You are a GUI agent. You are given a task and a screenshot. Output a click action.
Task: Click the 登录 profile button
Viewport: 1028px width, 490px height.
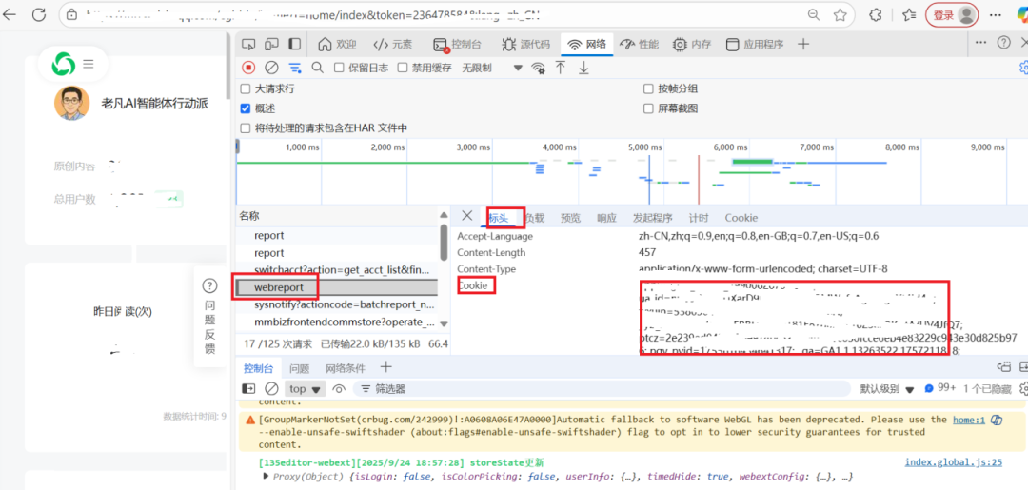pyautogui.click(x=951, y=16)
